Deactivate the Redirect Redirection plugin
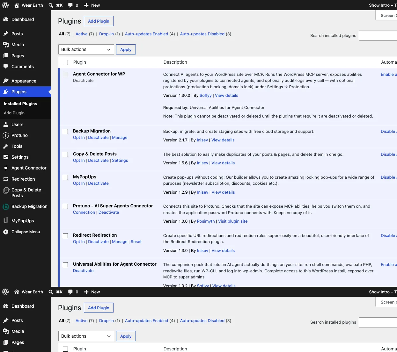 click(x=98, y=241)
